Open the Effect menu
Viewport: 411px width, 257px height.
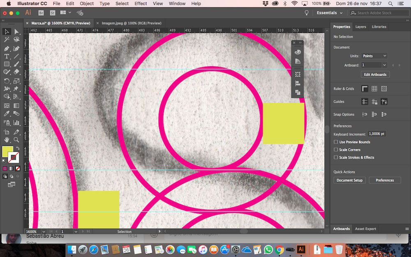click(141, 3)
